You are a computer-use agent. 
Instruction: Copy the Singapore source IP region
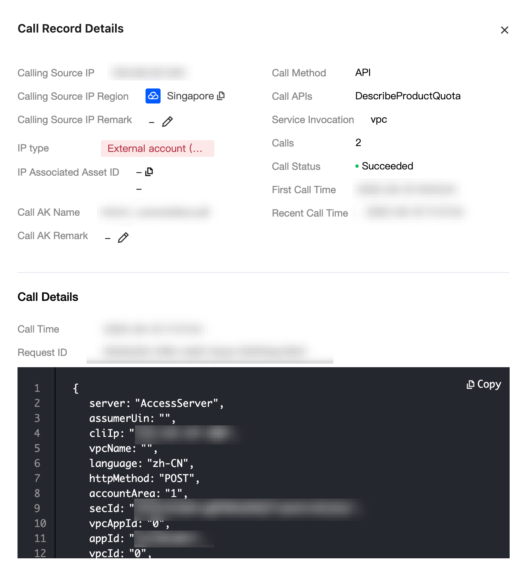(x=221, y=96)
